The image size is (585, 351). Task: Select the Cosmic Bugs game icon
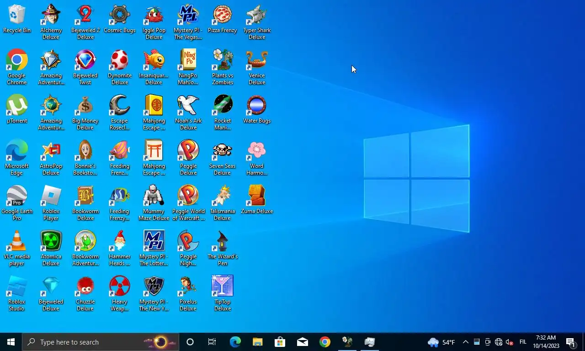pyautogui.click(x=120, y=19)
